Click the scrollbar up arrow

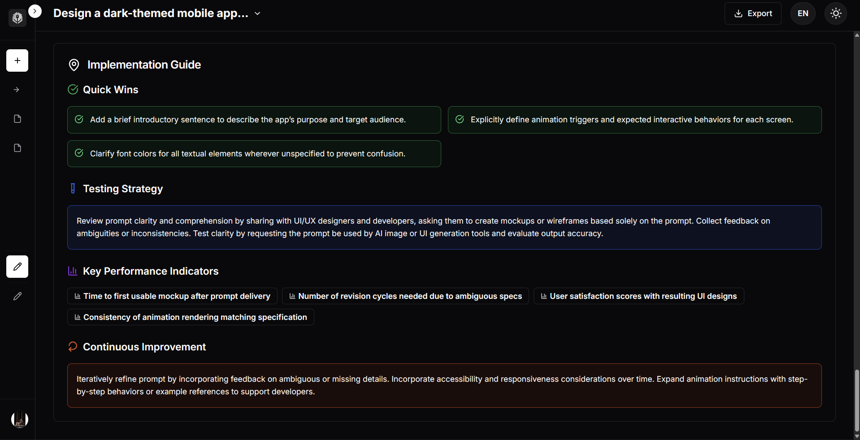pyautogui.click(x=857, y=35)
